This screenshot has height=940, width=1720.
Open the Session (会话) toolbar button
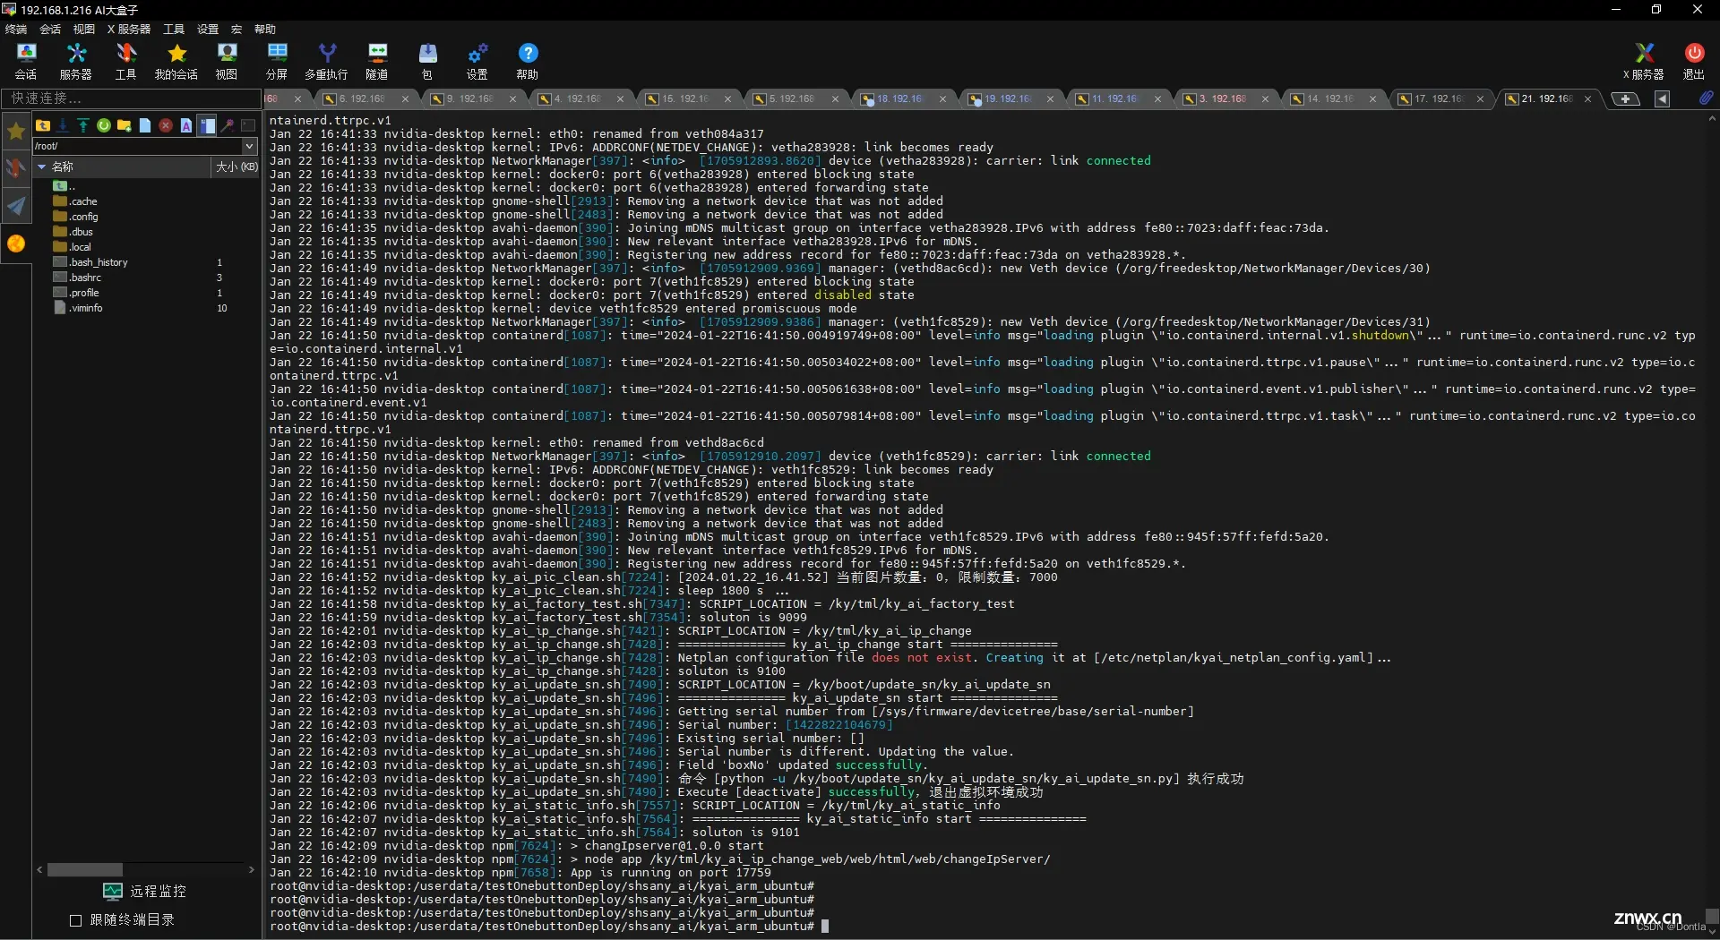coord(26,61)
